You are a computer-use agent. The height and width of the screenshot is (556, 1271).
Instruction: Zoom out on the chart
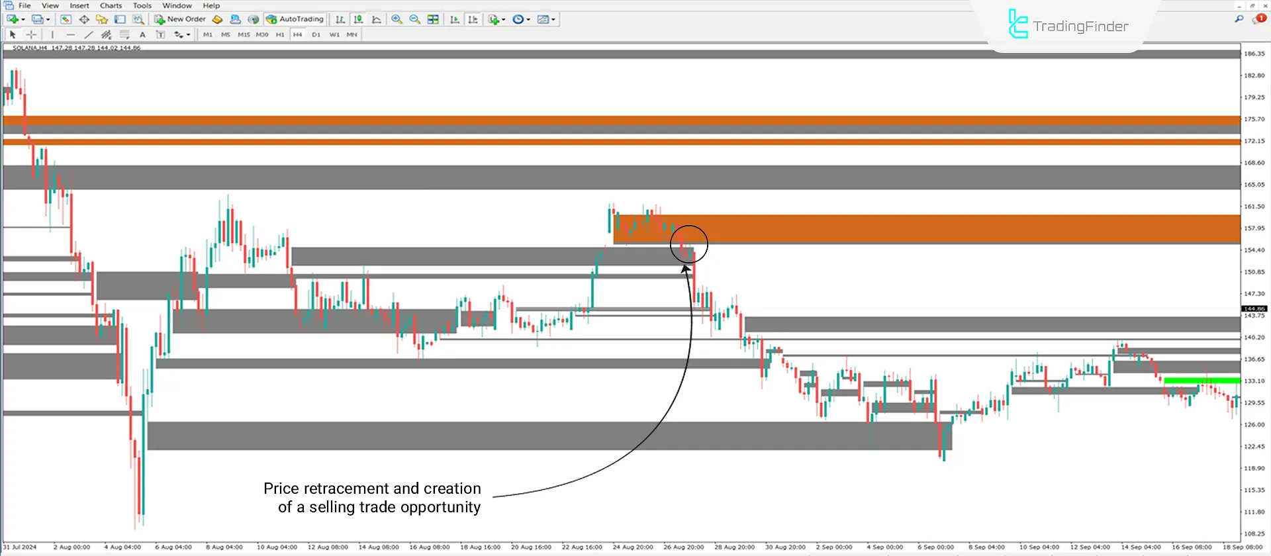415,19
